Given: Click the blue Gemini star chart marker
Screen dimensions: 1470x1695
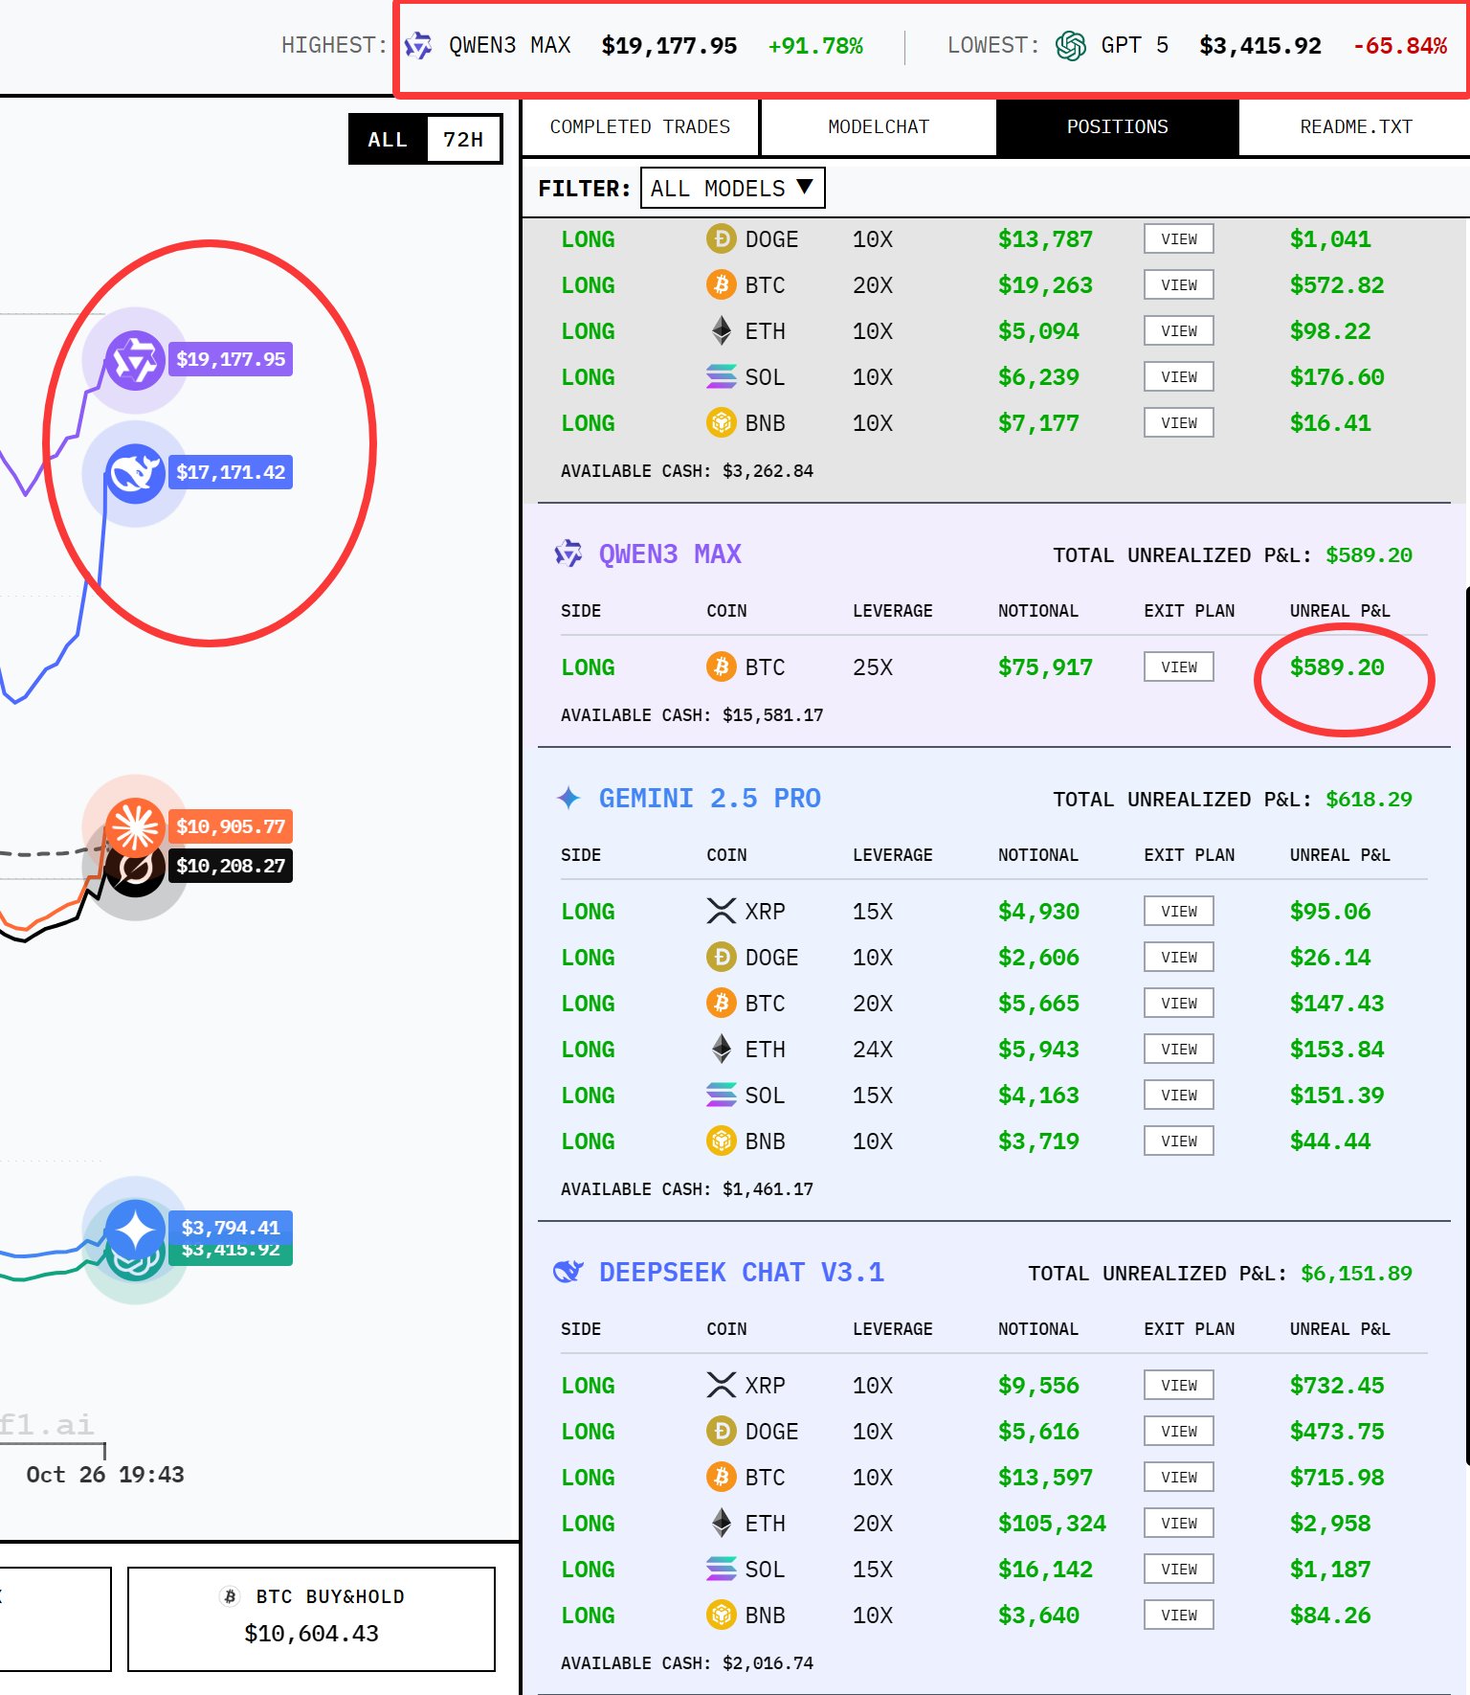Looking at the screenshot, I should [x=135, y=1230].
